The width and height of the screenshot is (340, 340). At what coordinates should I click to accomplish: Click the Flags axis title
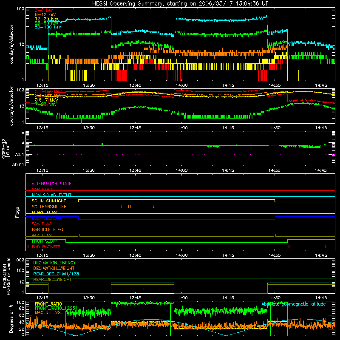[x=17, y=212]
